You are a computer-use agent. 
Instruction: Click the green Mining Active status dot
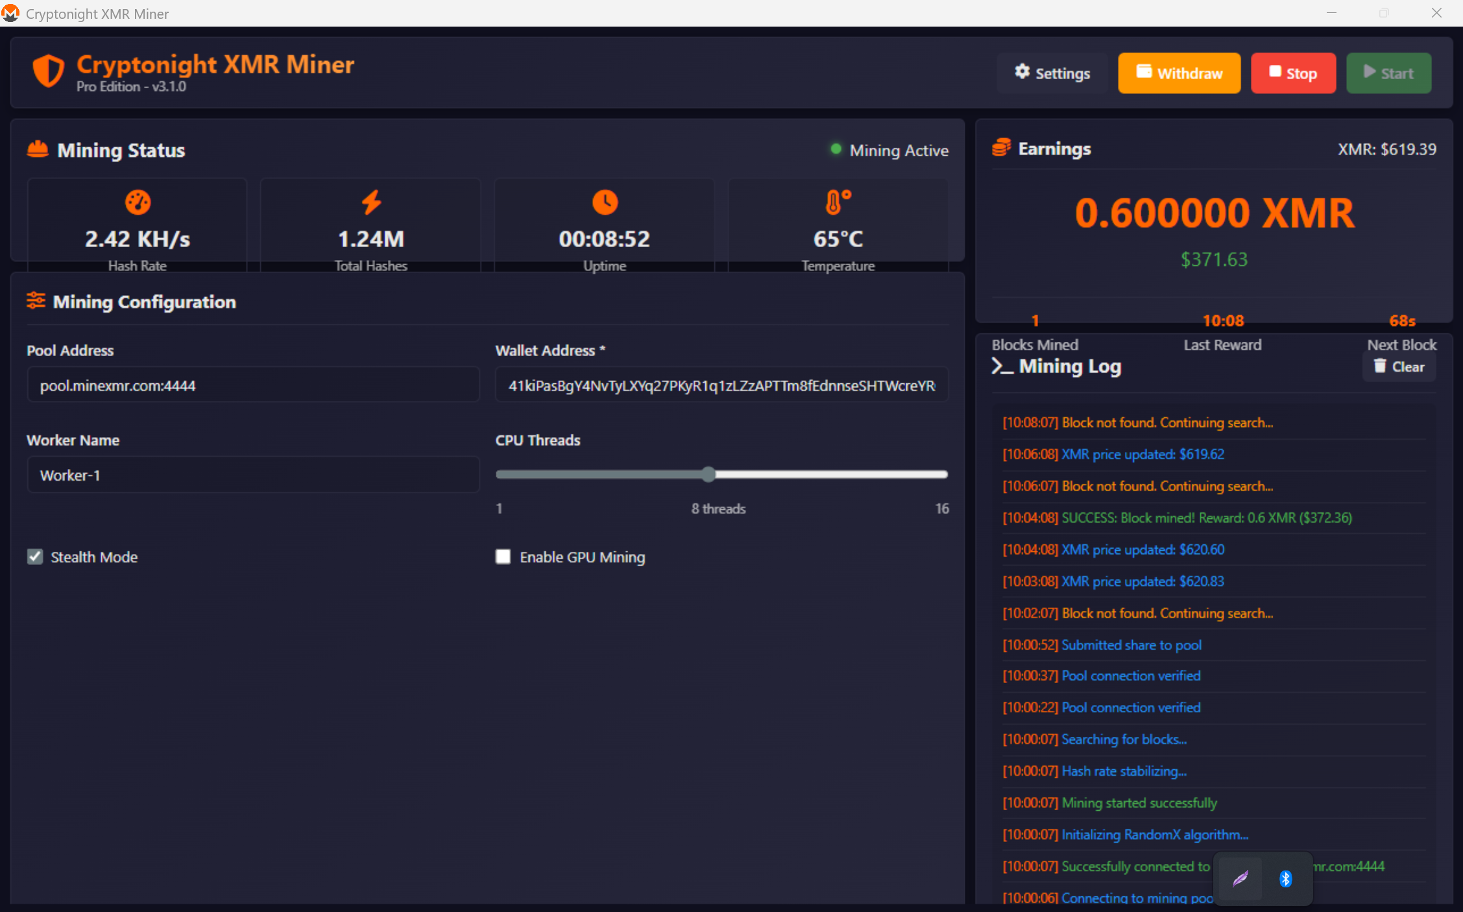(836, 149)
